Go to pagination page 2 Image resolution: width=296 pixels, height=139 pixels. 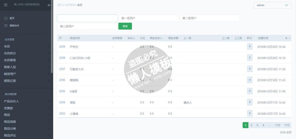point(251,125)
